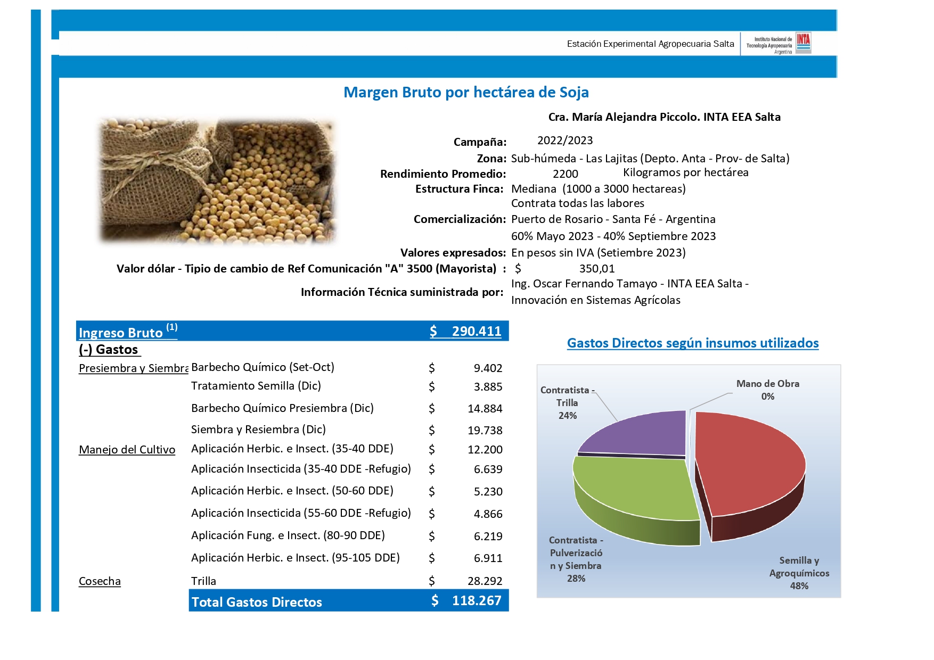Click the dollar exchange value 350,01
This screenshot has height=660, width=934.
pos(596,269)
